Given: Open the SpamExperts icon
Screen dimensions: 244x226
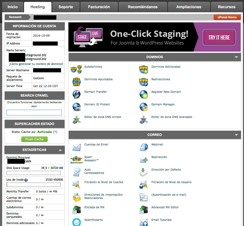Looking at the screenshot, I should click(76, 222).
